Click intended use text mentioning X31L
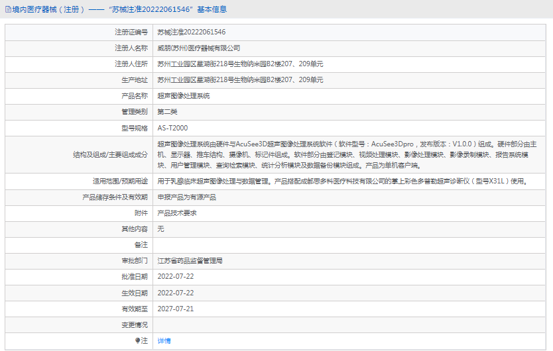Screen dimensions: 553x351 342,181
